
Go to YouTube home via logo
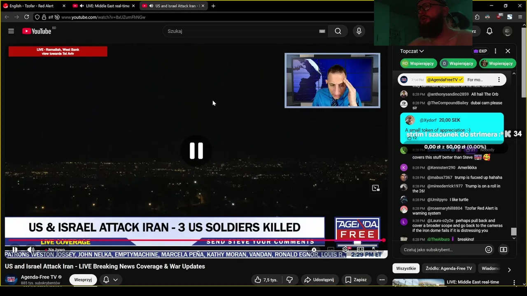coord(37,31)
